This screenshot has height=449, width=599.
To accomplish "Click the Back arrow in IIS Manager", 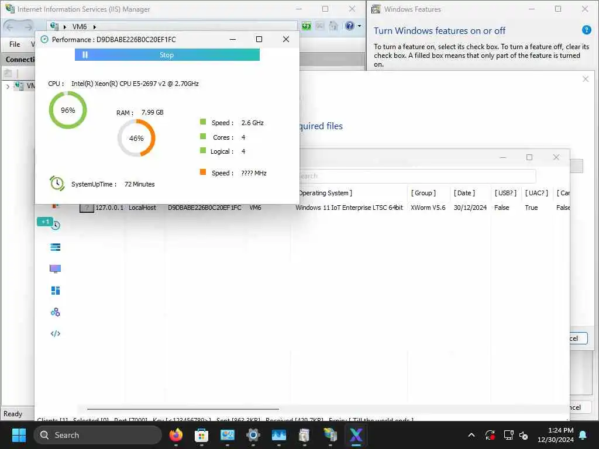I will pyautogui.click(x=11, y=27).
